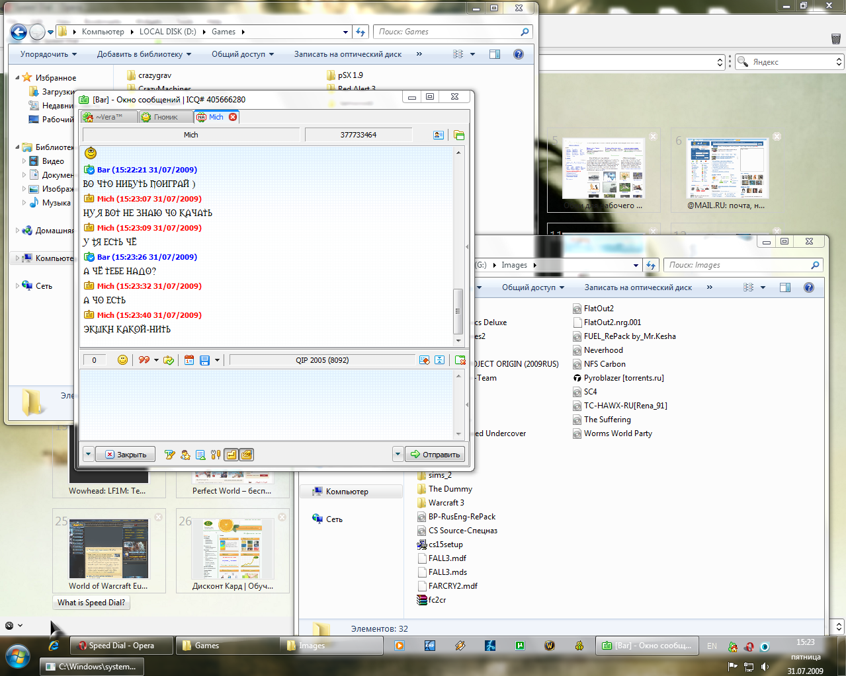Click chat history scroll-up arrow
Viewport: 846px width, 676px height.
click(x=458, y=153)
